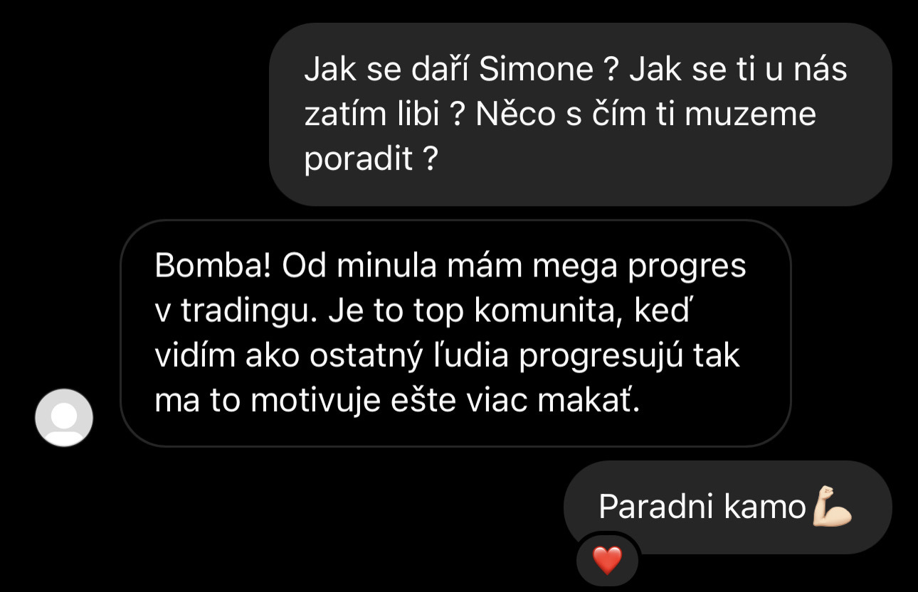Click the flexed bicep emoji

832,506
